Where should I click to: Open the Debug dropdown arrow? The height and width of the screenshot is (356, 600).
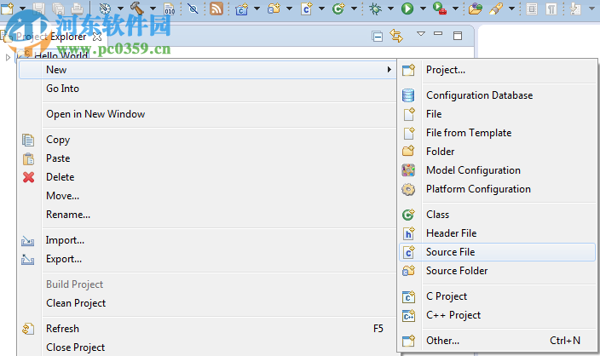(x=390, y=9)
